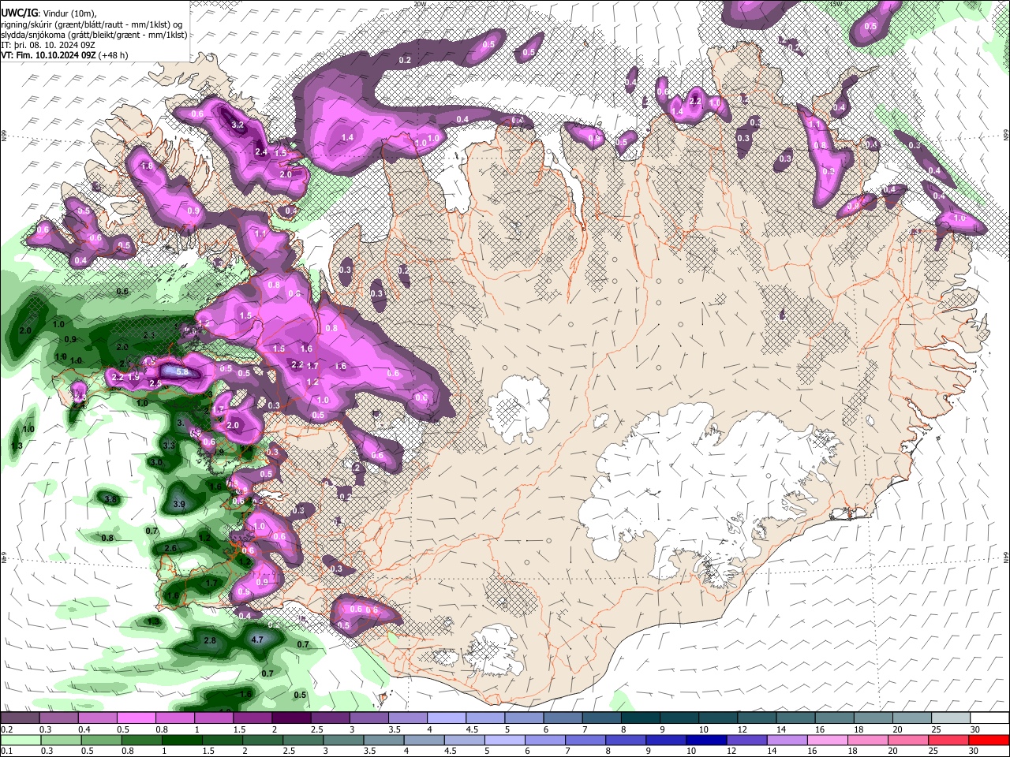This screenshot has width=1010, height=757.
Task: Click the IT: þri. 08. 10. 2024 09Z line
Action: coord(48,46)
